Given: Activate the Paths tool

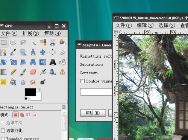Looking at the screenshot, I should pos(3,52).
